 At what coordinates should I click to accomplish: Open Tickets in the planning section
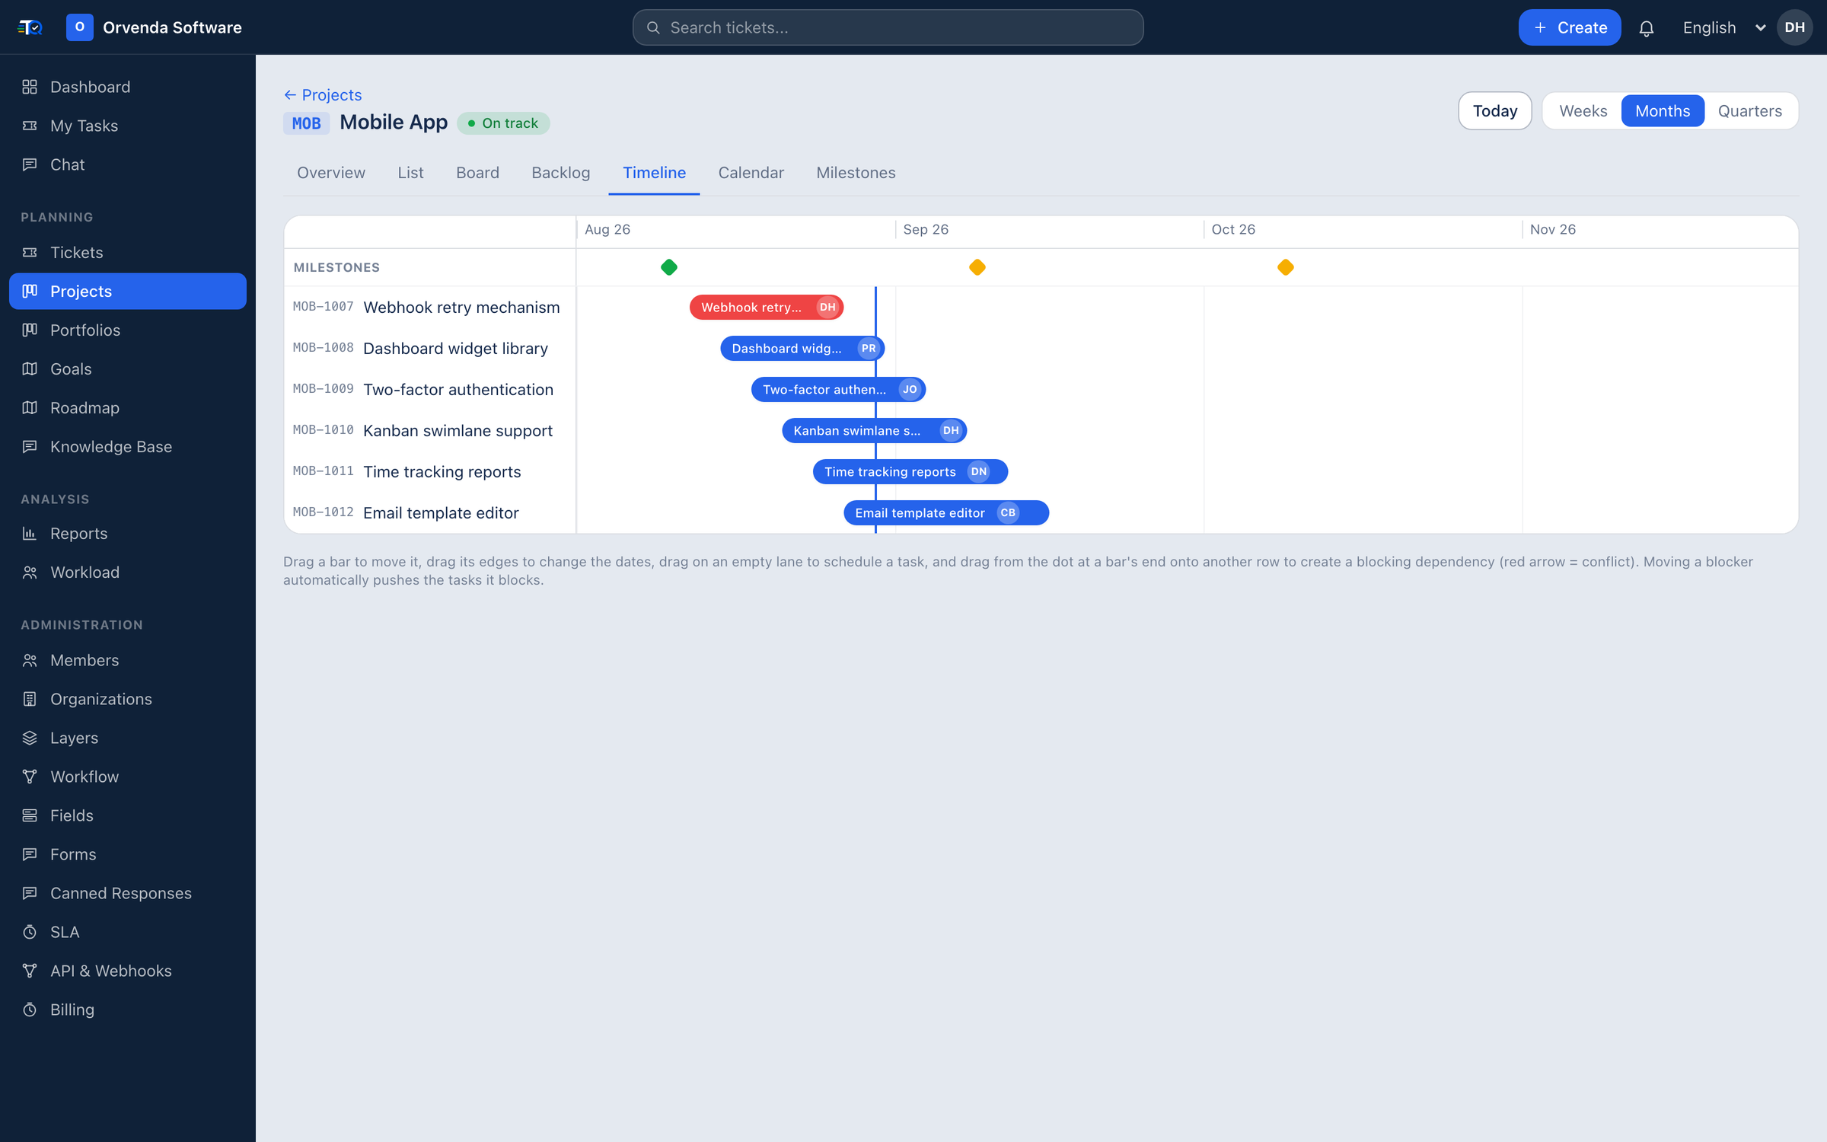(x=128, y=252)
